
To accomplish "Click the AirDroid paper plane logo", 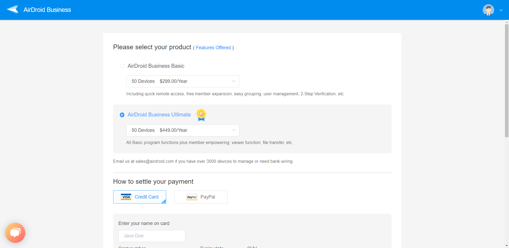I will point(13,10).
